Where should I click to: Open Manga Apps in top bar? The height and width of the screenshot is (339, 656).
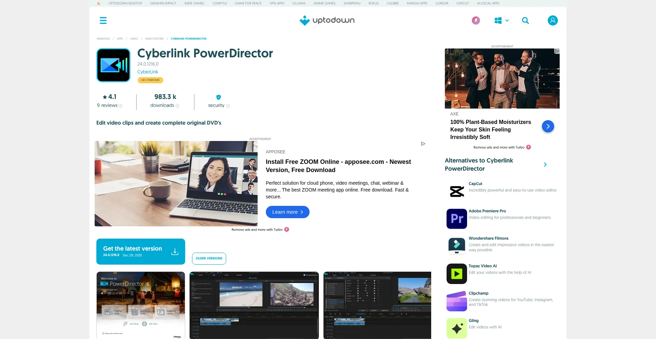point(417,3)
